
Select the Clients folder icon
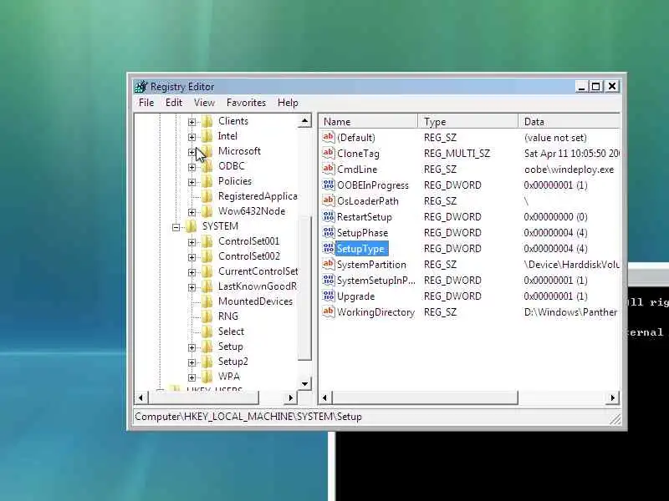(207, 121)
